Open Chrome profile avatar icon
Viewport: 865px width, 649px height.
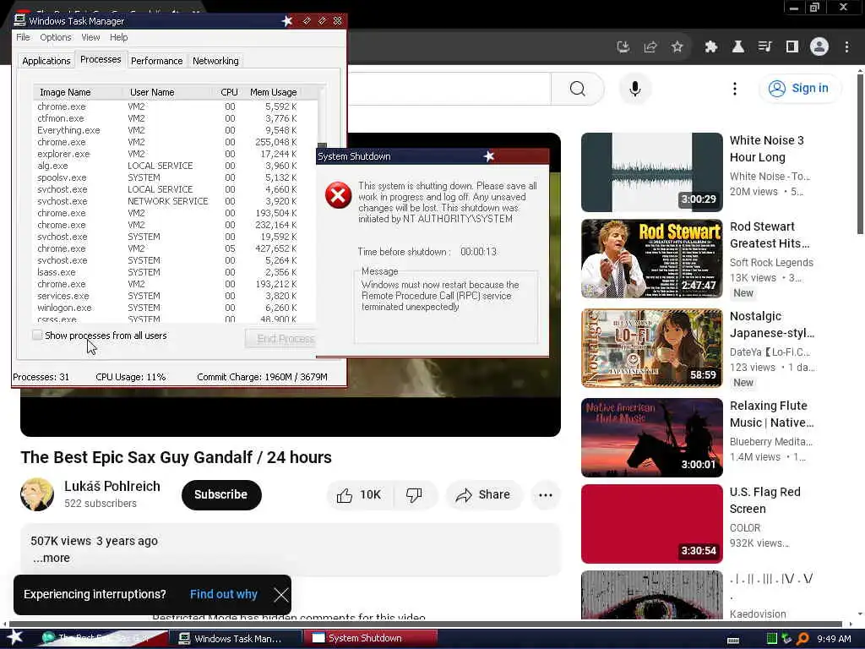coord(819,47)
